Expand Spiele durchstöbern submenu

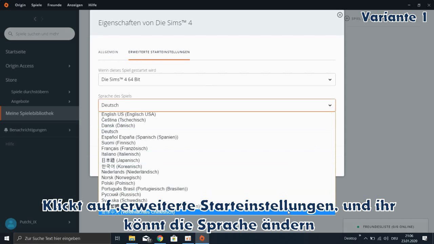(x=39, y=92)
